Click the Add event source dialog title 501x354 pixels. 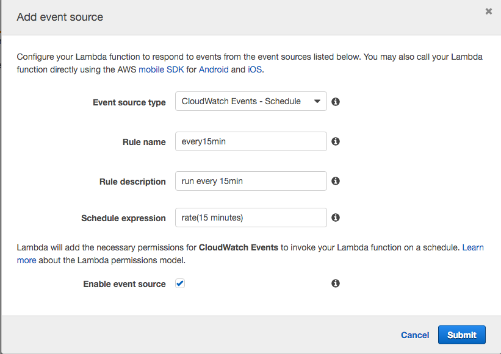pos(59,17)
